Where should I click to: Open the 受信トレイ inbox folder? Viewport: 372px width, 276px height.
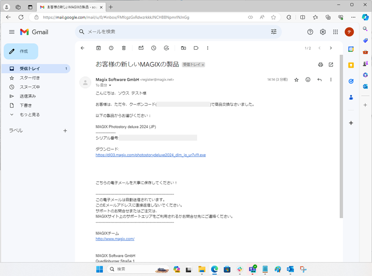pos(36,68)
